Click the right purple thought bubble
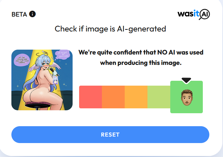The width and height of the screenshot is (223, 157). [x=62, y=54]
